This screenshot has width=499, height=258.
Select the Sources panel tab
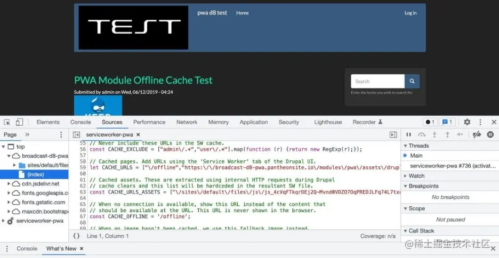click(112, 122)
